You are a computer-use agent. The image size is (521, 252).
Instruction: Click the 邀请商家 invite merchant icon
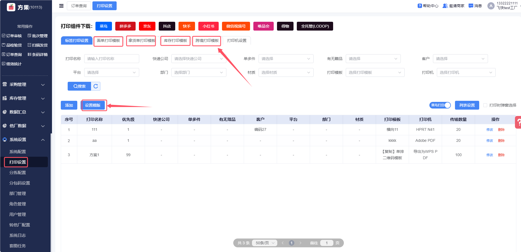445,6
